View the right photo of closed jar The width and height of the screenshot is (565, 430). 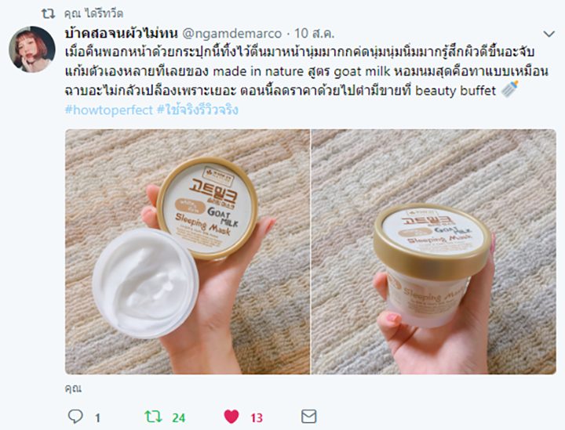click(x=434, y=251)
